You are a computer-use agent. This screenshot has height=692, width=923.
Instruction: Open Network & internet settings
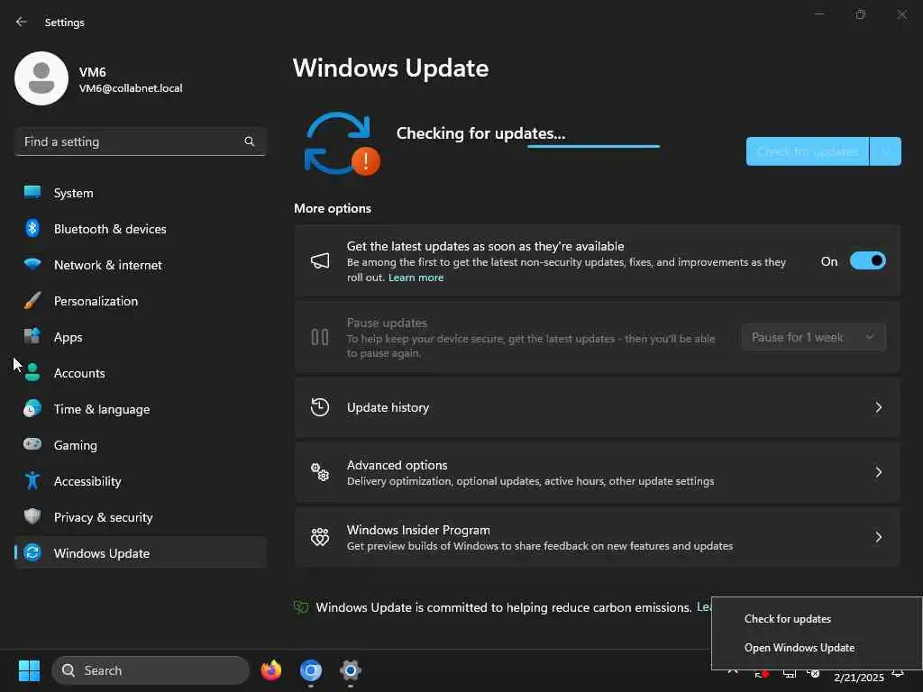[140, 265]
